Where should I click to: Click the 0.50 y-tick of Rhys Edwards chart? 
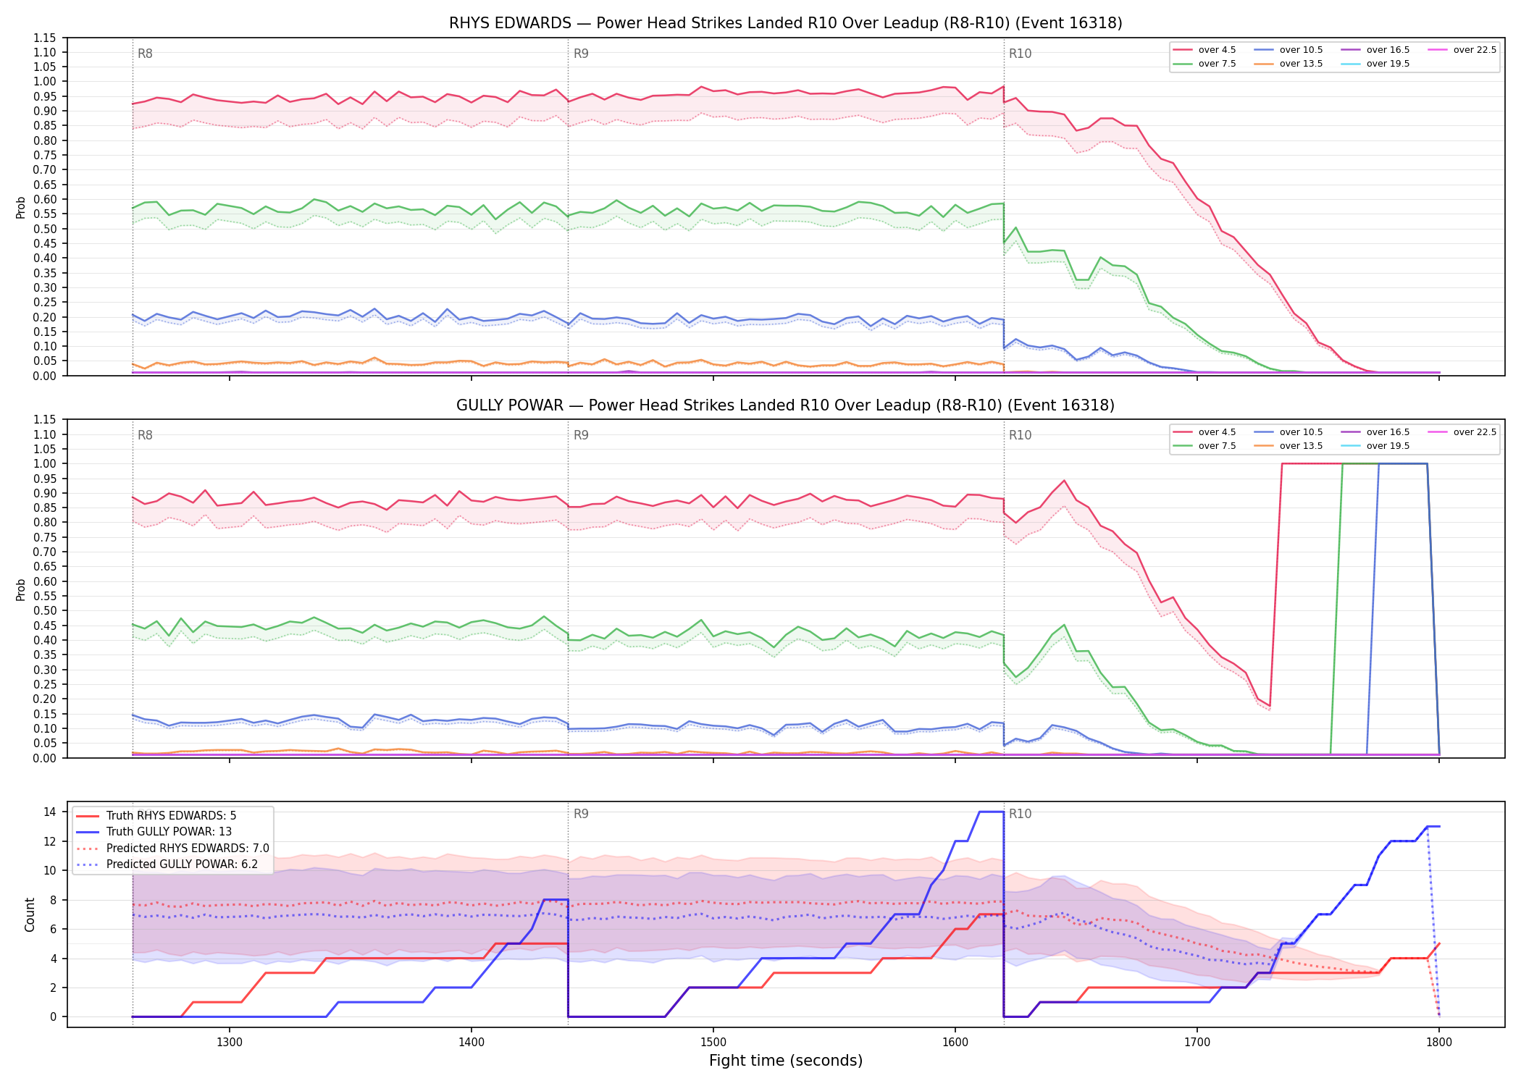(x=45, y=229)
